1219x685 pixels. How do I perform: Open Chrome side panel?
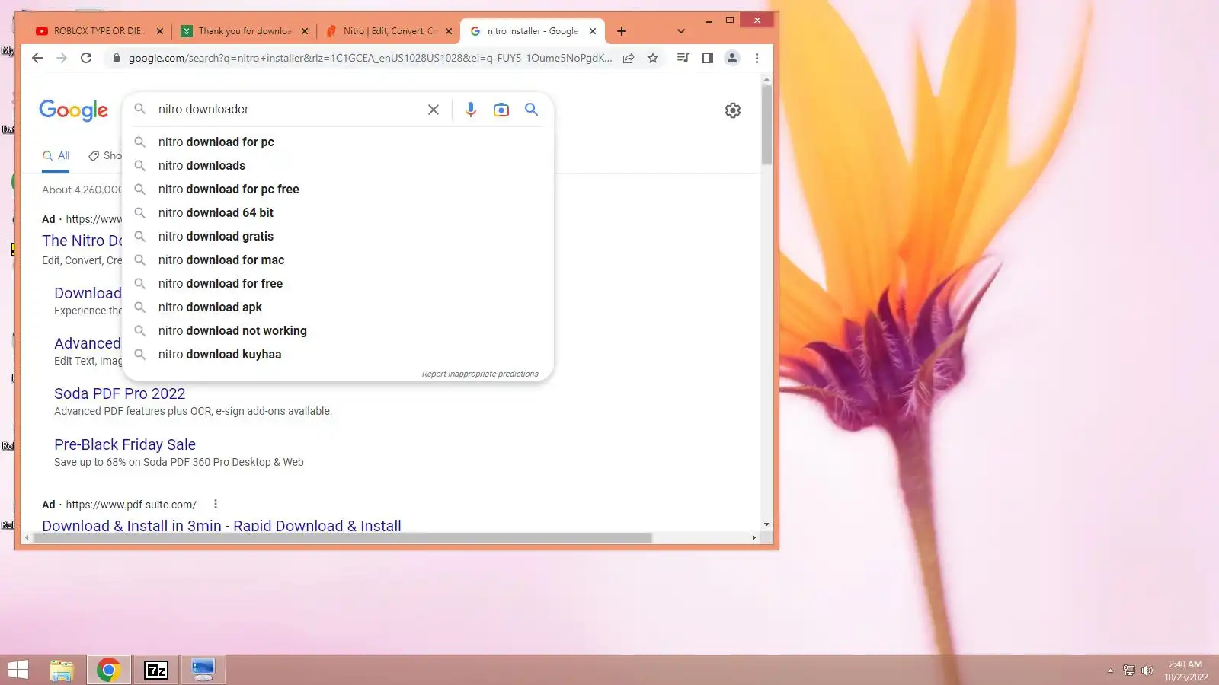(x=707, y=58)
